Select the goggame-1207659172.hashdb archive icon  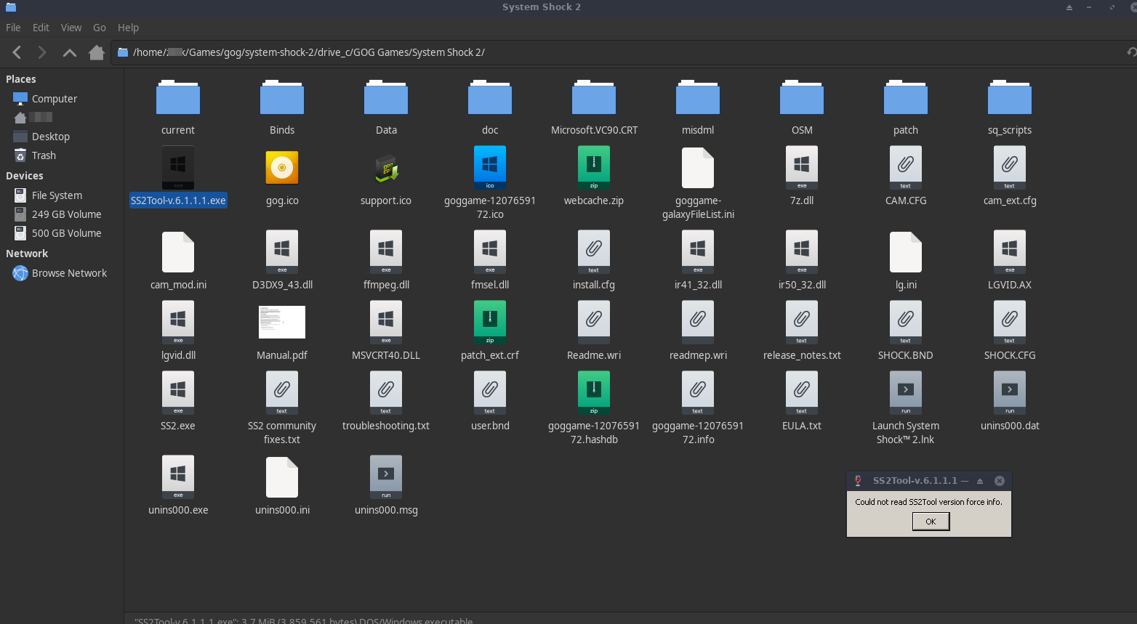coord(594,393)
